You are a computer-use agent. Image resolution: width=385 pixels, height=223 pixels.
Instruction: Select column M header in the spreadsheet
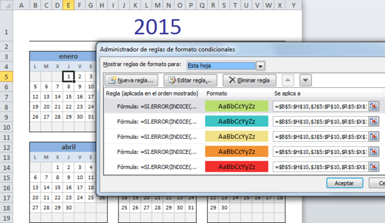tap(158, 5)
